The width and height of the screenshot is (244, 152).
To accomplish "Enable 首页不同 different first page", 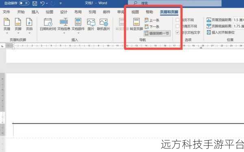I will [x=177, y=20].
